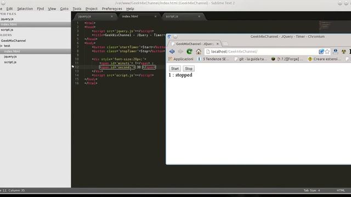Click the Start button on the page

point(175,68)
